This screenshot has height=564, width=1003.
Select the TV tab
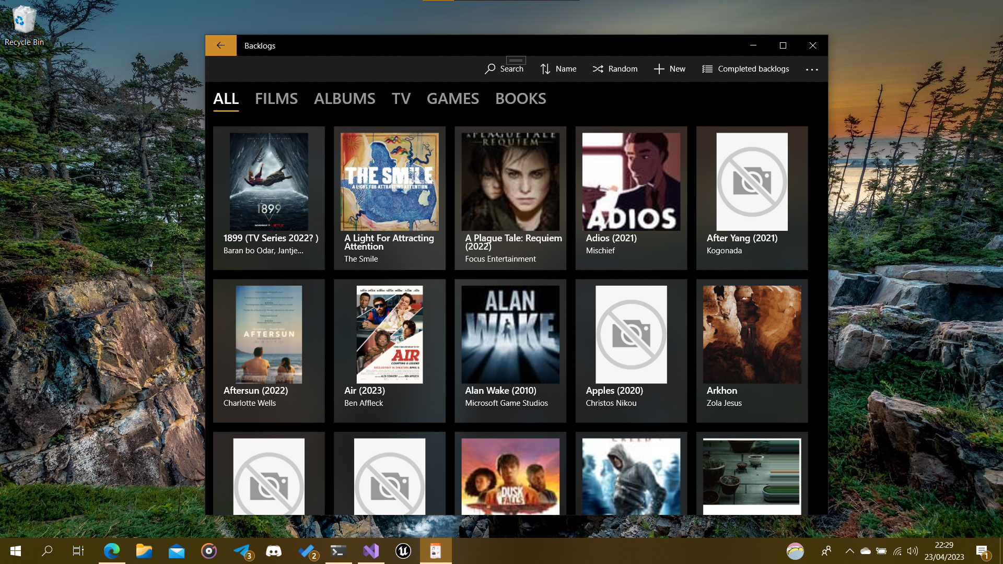[401, 99]
